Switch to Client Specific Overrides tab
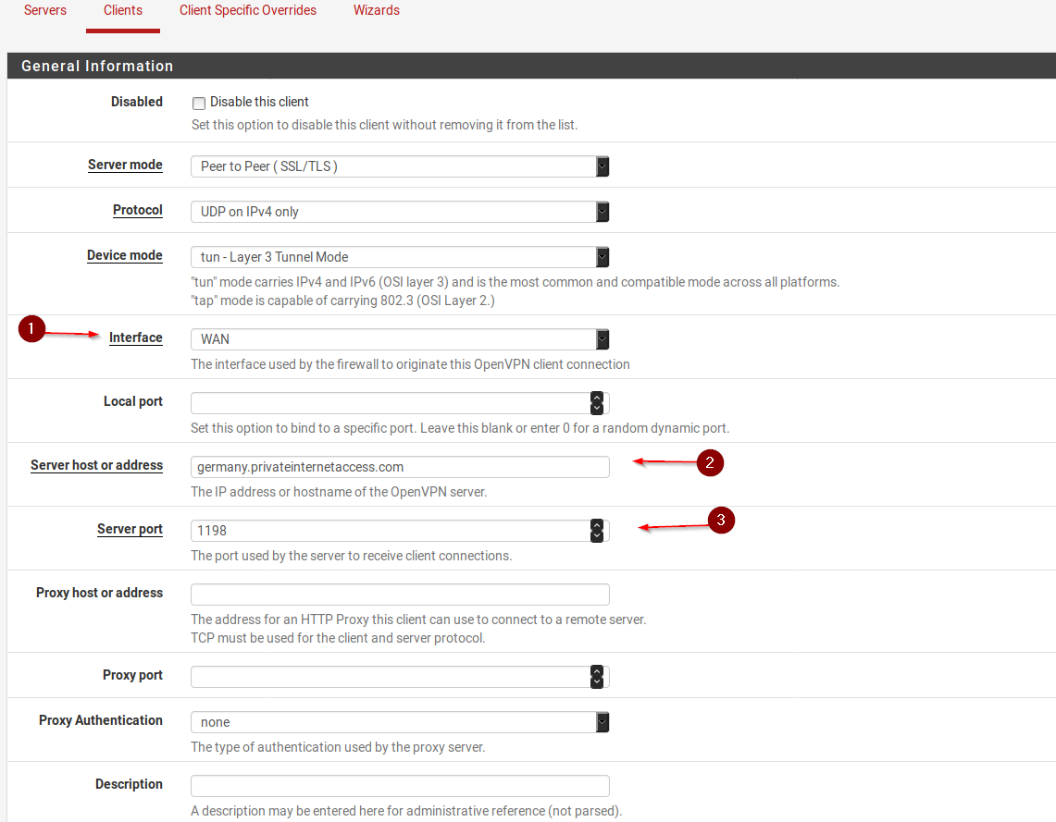Viewport: 1056px width, 822px height. (248, 11)
